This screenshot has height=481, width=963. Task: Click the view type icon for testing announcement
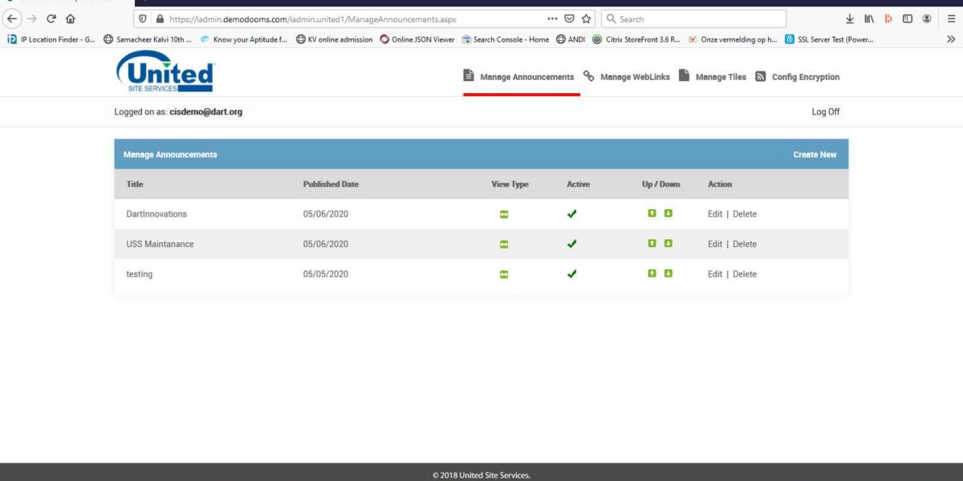point(502,273)
